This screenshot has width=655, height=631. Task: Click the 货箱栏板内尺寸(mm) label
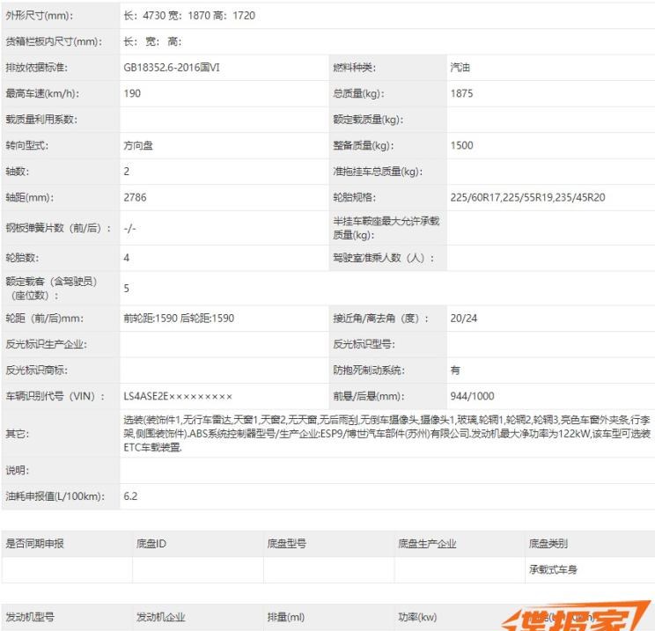[54, 41]
